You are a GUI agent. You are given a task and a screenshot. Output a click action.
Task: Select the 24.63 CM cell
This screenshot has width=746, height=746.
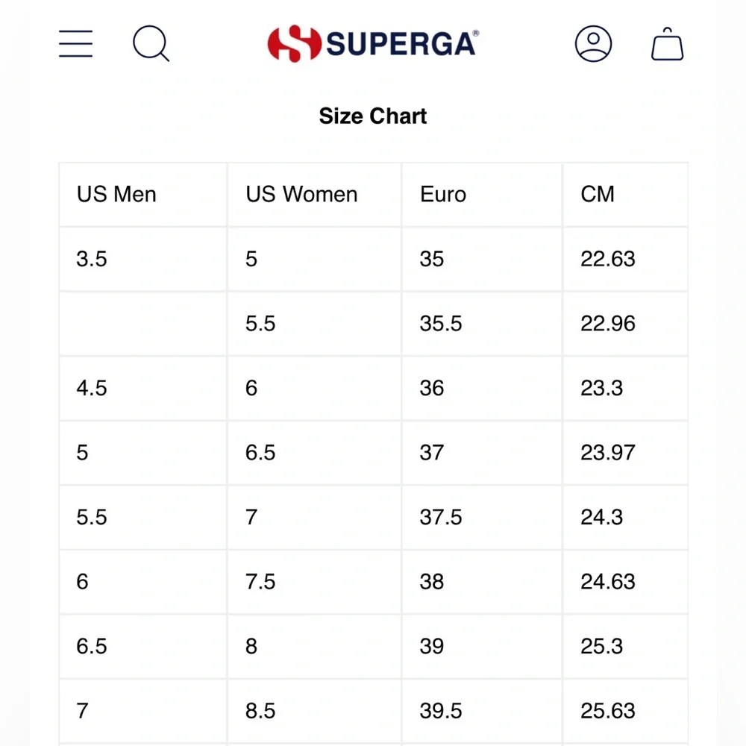click(625, 581)
